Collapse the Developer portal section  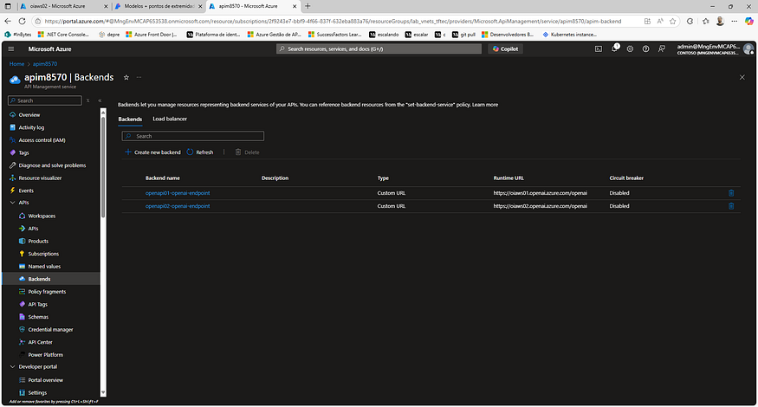click(13, 367)
